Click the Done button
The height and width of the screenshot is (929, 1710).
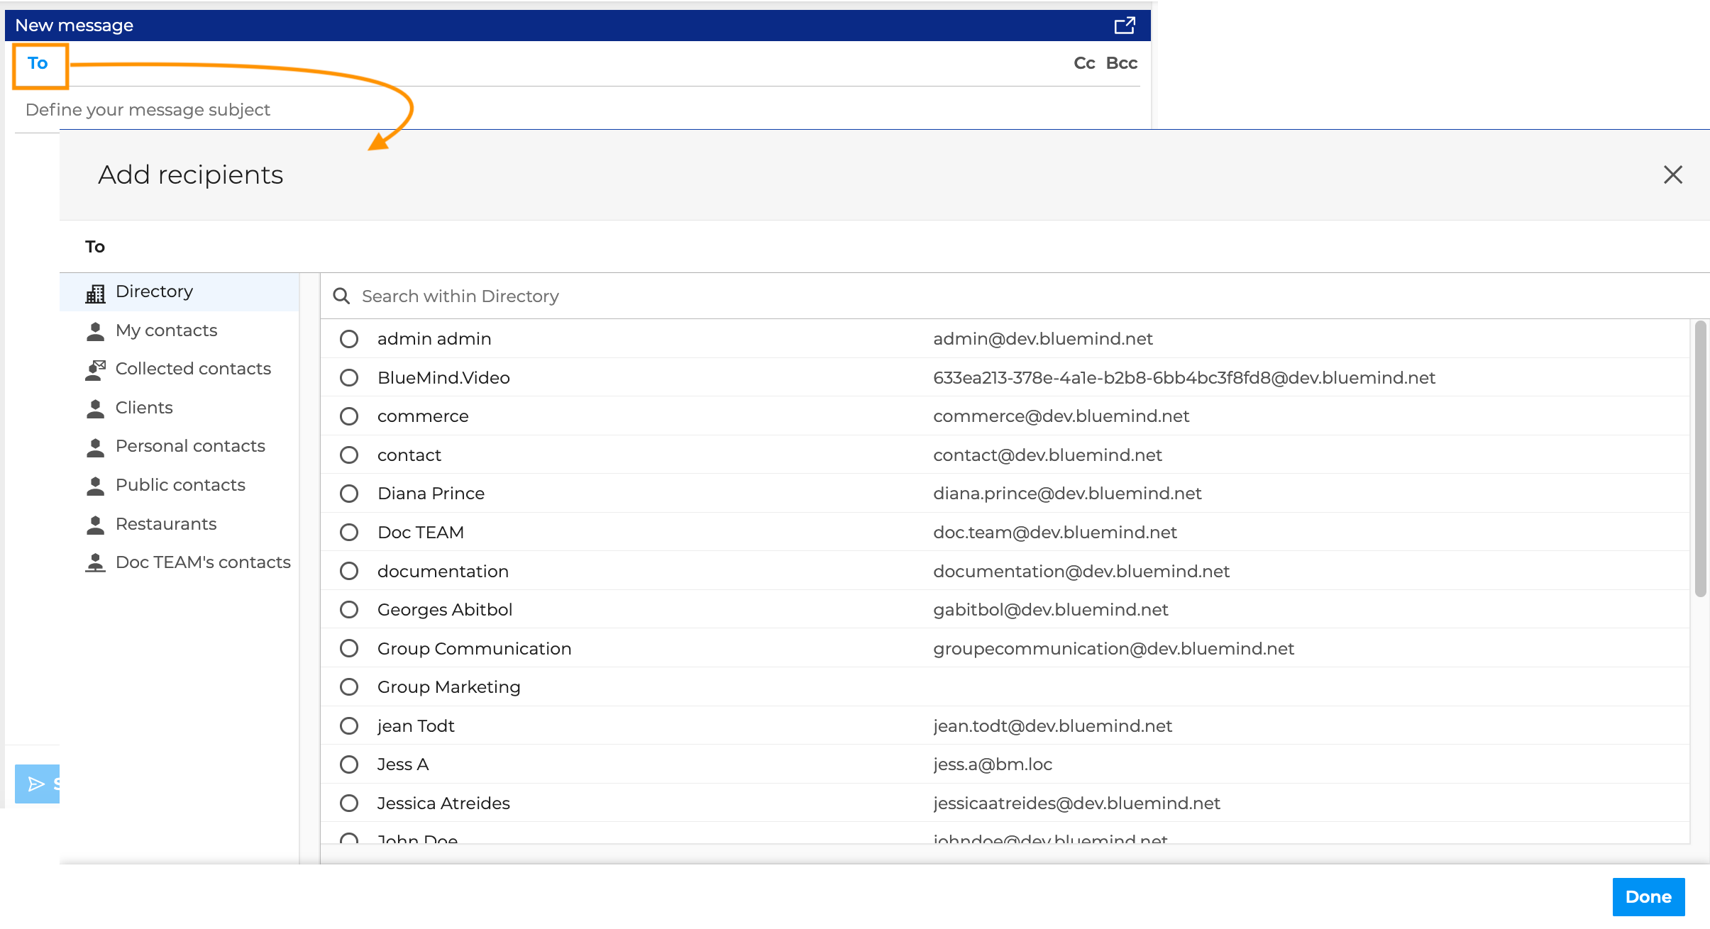(x=1648, y=897)
